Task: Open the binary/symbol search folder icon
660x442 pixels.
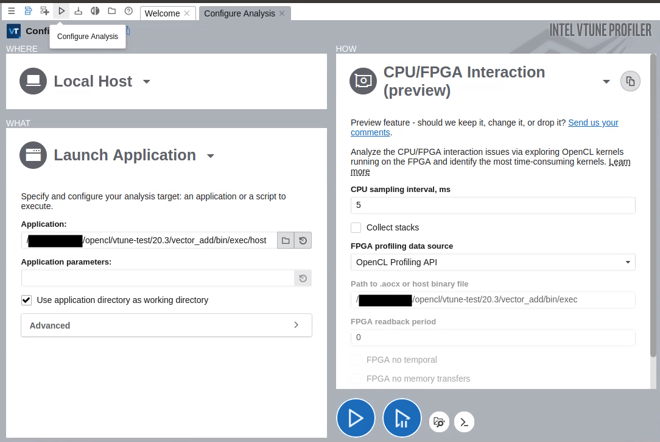Action: [x=439, y=422]
